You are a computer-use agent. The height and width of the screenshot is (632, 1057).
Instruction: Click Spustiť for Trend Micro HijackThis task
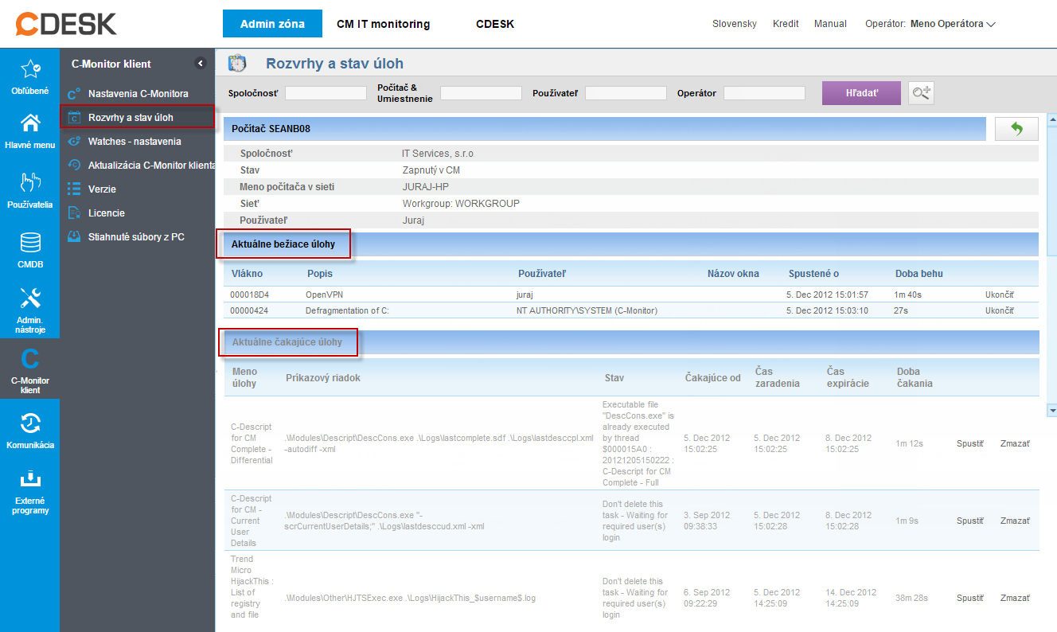(970, 598)
